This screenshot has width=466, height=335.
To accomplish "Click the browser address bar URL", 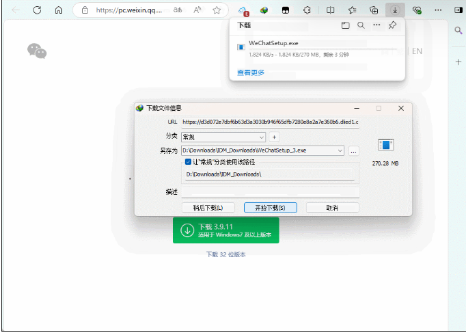I will tap(128, 10).
